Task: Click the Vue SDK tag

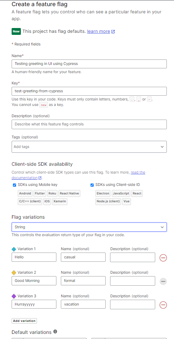Action: pos(126,202)
